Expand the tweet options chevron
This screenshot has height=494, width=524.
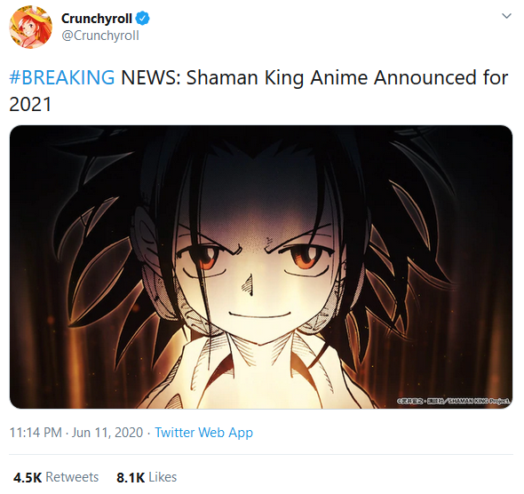[x=506, y=16]
